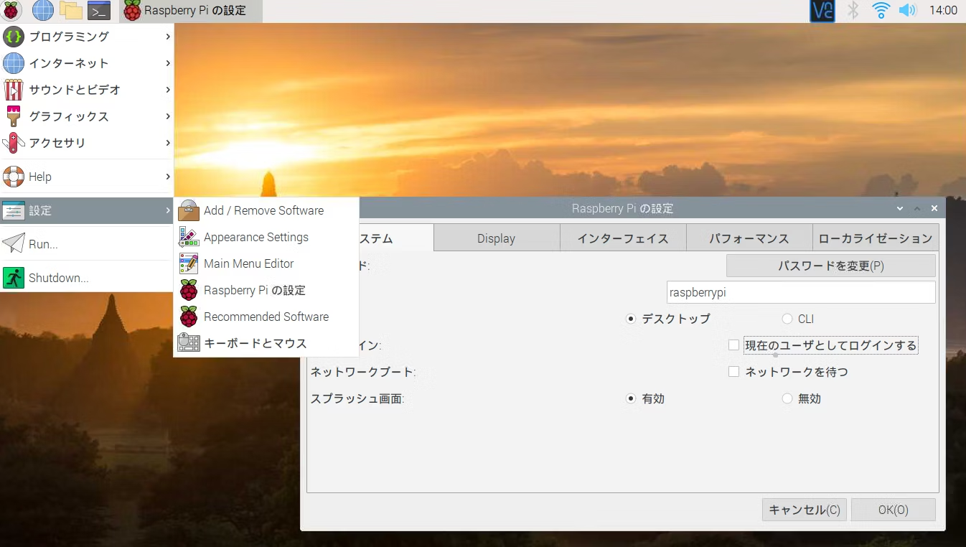The width and height of the screenshot is (966, 547).
Task: Click the Run paper plane icon
Action: coord(14,244)
